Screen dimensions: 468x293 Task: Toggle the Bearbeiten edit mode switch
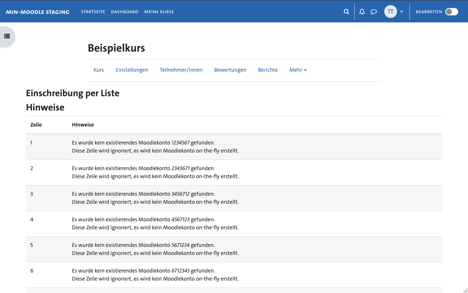coord(452,12)
